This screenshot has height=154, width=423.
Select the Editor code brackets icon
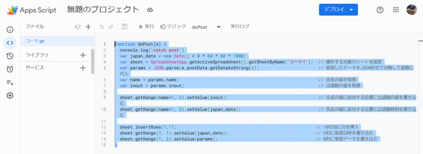(10, 42)
